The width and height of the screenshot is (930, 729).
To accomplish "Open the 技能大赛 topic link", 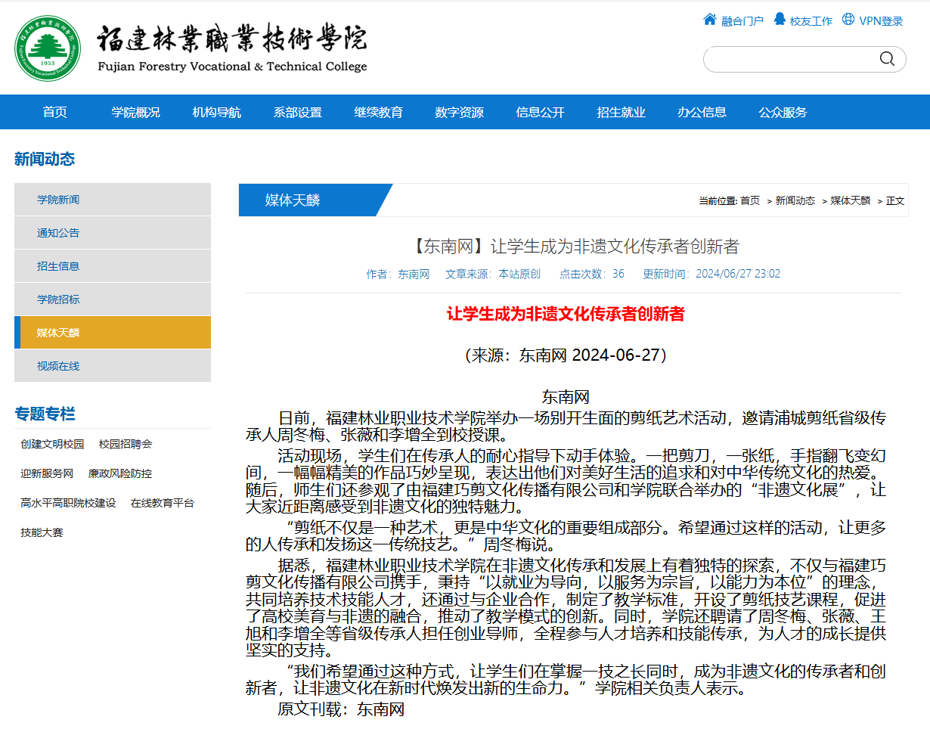I will (42, 532).
